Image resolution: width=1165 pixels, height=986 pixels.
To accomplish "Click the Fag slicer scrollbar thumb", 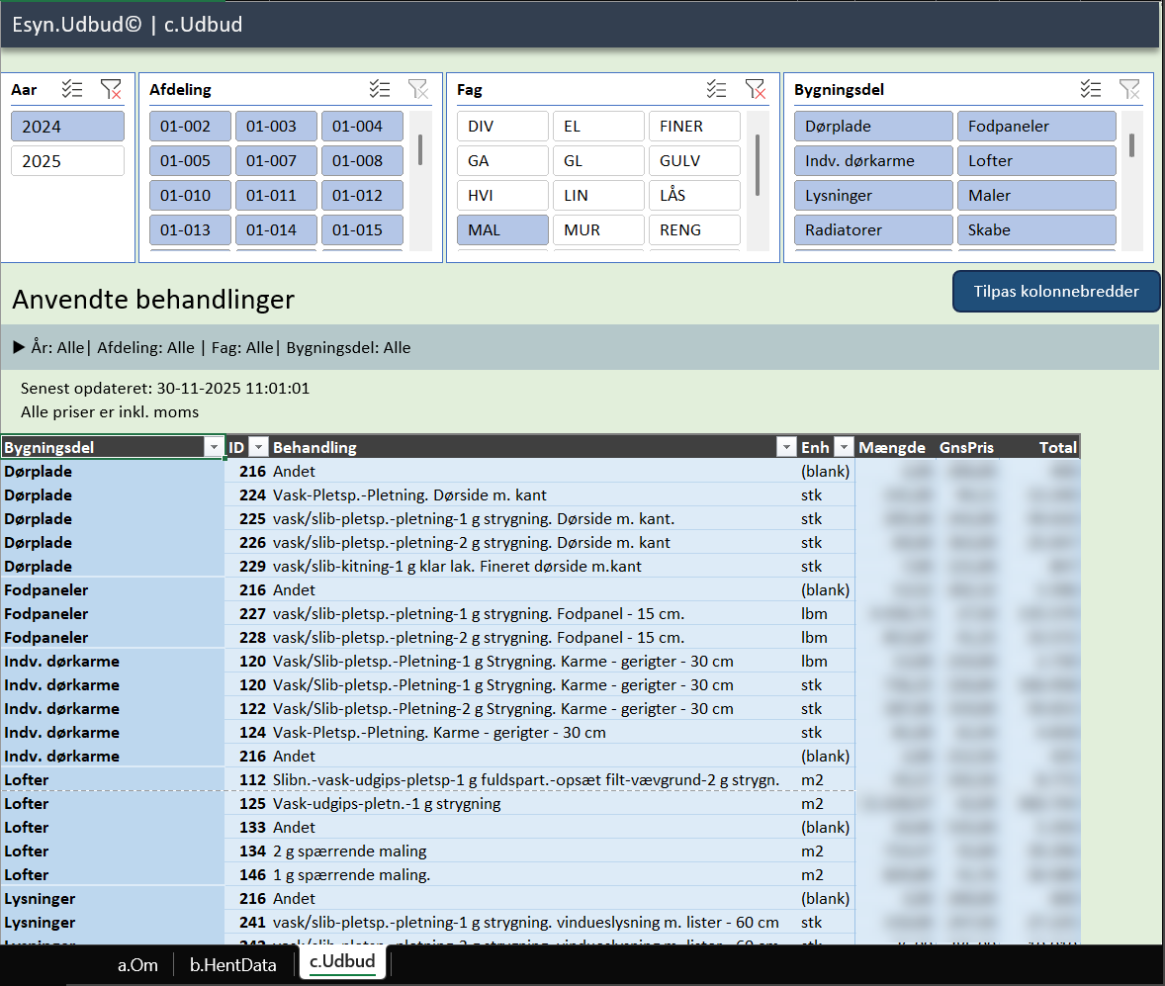I will coord(758,164).
